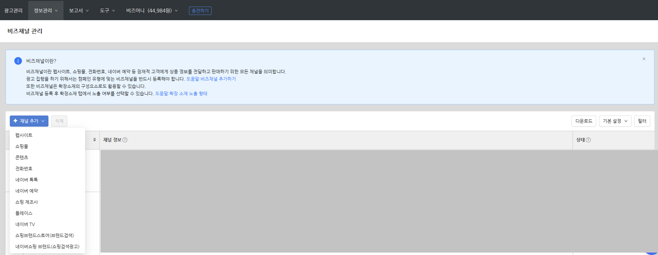Click the sort arrows in the table header
Viewport: 658px width, 255px height.
pos(94,140)
